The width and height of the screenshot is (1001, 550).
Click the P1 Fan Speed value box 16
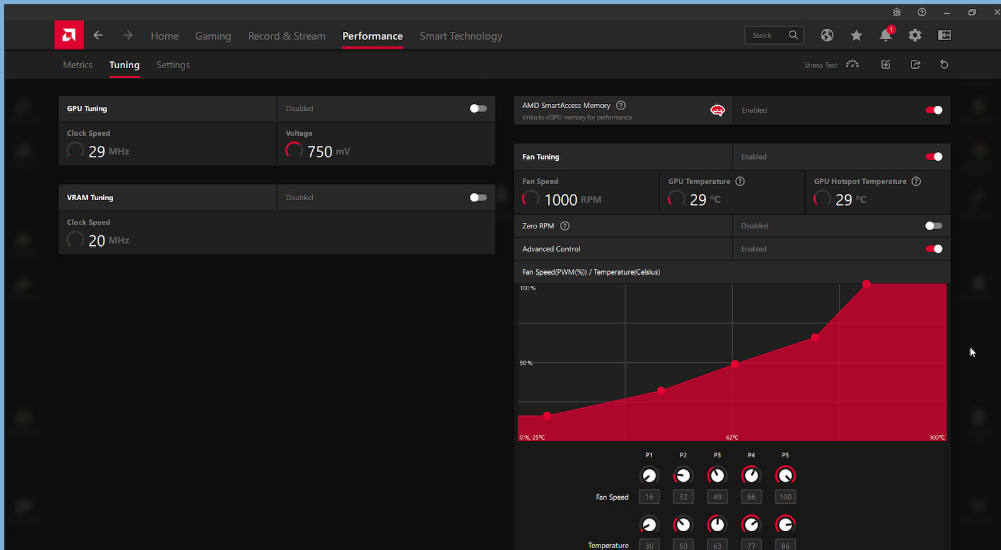[649, 497]
